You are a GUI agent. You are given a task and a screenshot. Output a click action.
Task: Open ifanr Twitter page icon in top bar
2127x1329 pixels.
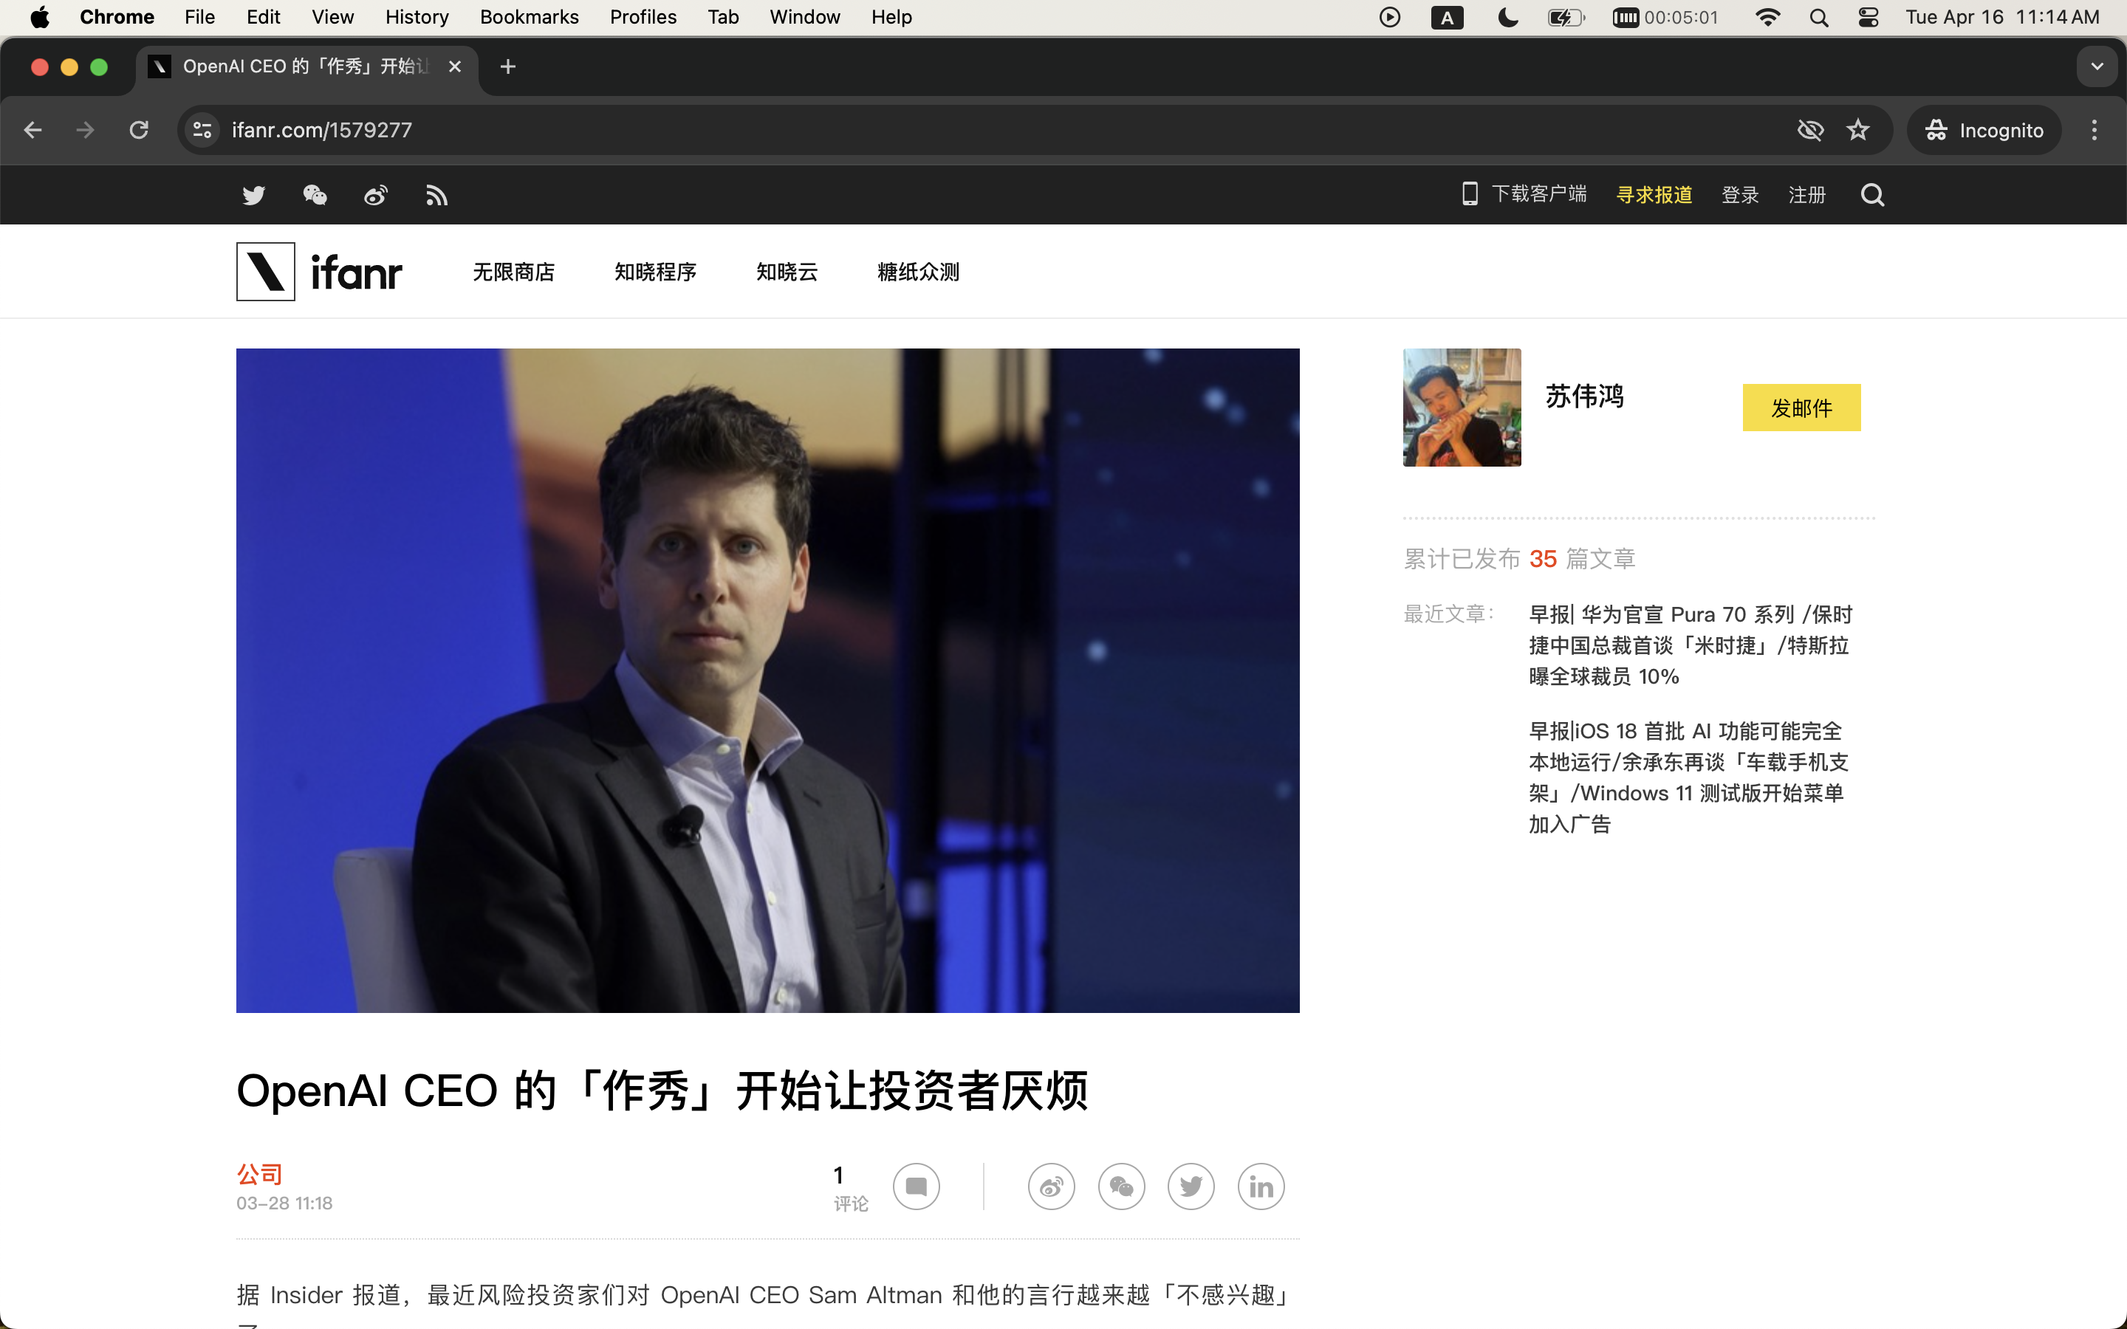tap(253, 195)
